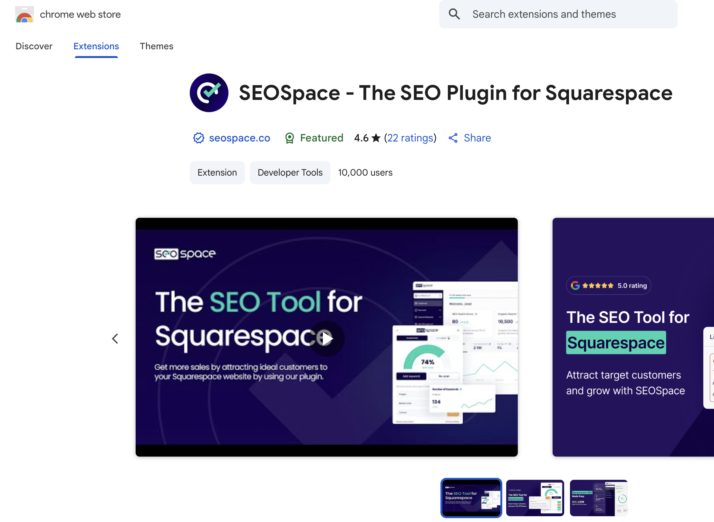Select the second screenshot thumbnail

tap(535, 498)
